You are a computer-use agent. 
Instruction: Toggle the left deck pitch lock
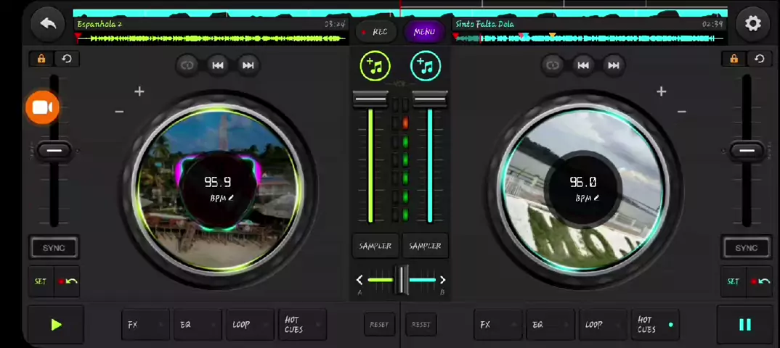[41, 59]
